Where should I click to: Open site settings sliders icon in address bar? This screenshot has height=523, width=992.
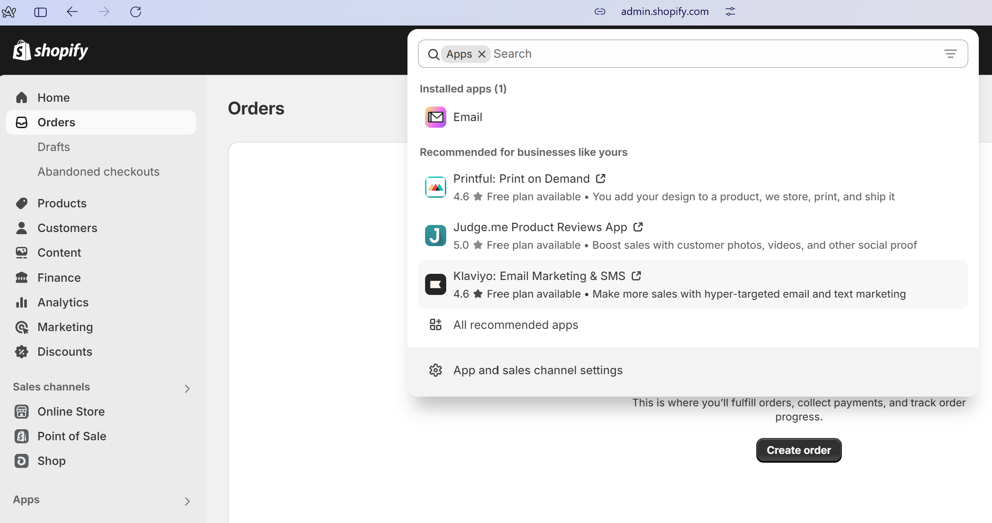click(730, 12)
